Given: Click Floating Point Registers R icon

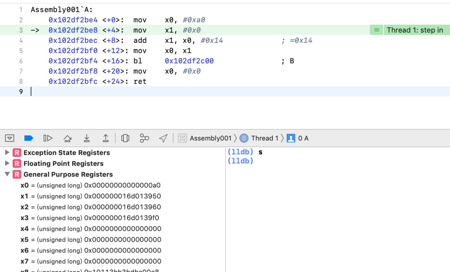Looking at the screenshot, I should (17, 163).
